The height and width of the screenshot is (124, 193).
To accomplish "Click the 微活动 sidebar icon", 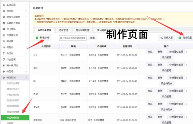I will [4, 53].
